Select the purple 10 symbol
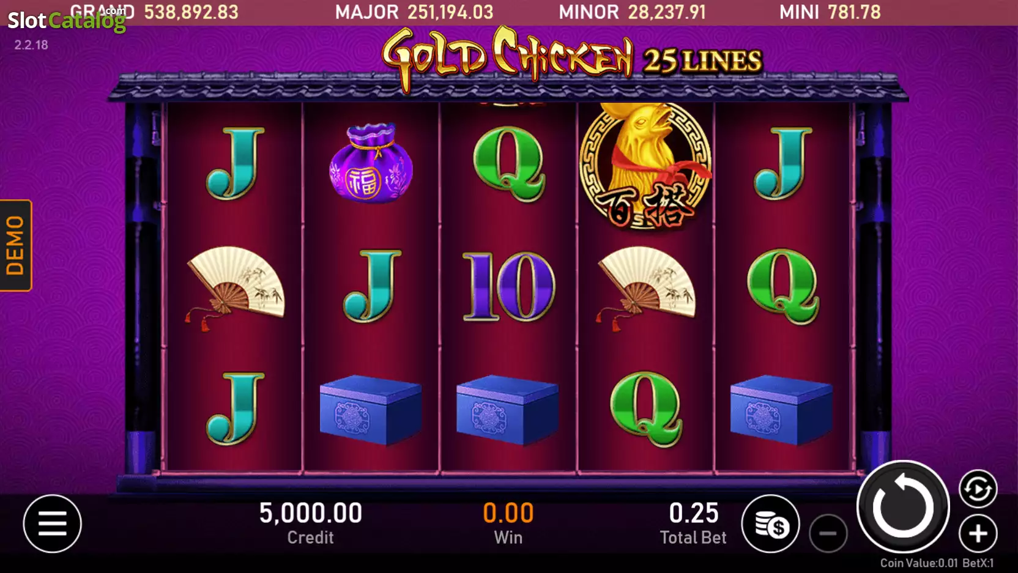 tap(508, 286)
